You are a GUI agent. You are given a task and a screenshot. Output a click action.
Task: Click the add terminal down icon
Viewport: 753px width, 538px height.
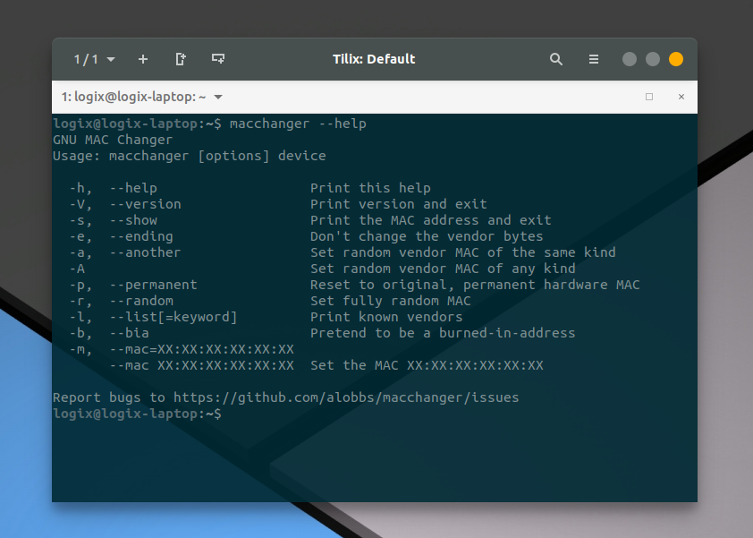[218, 59]
